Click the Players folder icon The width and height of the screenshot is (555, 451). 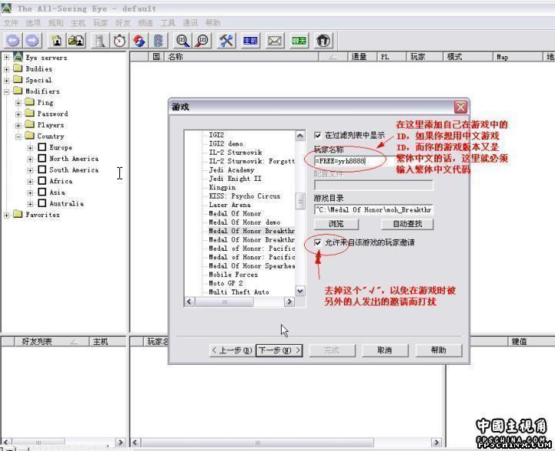(30, 125)
